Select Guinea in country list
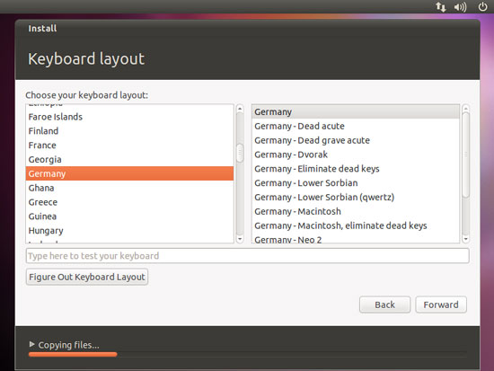The image size is (494, 371). (x=129, y=216)
